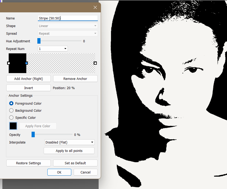
Task: Click the Restore Settings button
Action: (x=28, y=163)
